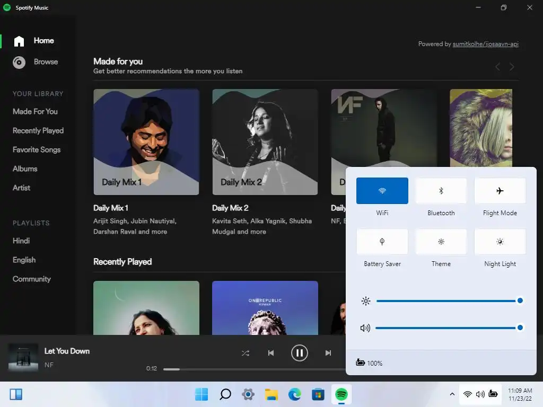Click the Daily Mix 2 title text

point(230,208)
